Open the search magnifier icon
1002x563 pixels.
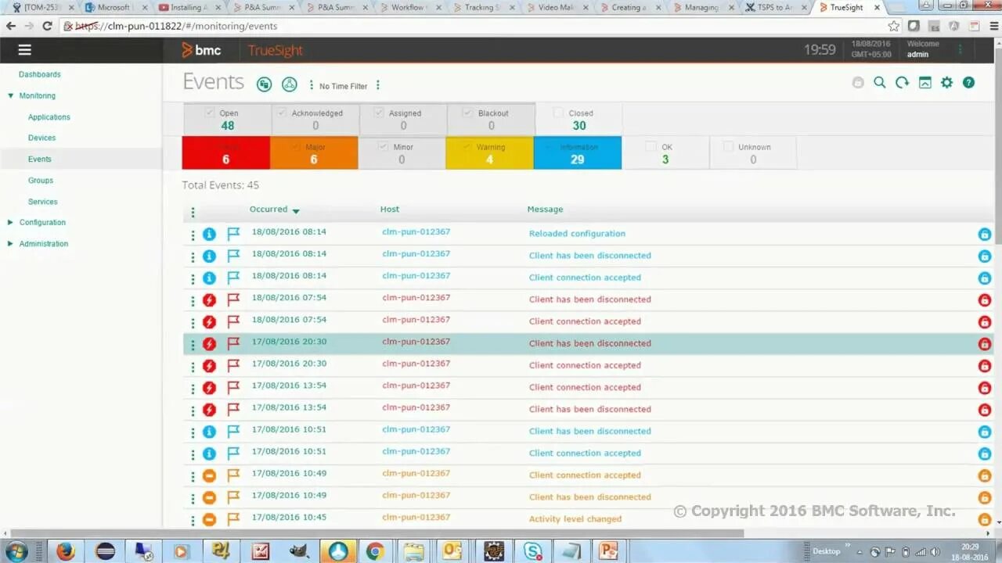880,82
